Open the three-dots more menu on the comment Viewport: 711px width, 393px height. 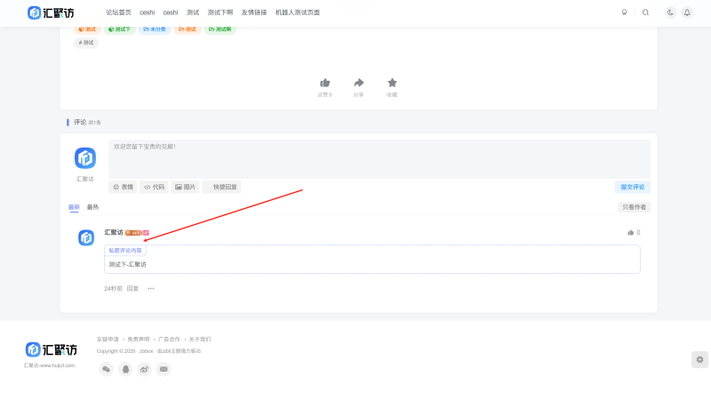(x=151, y=288)
